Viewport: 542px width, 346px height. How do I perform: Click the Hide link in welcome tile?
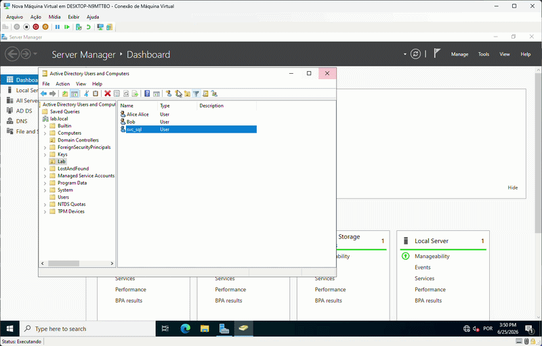(513, 188)
